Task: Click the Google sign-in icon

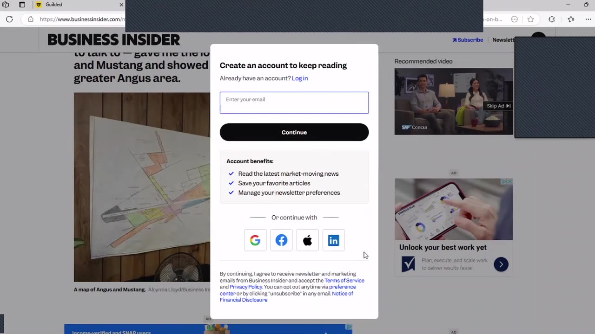Action: tap(255, 240)
